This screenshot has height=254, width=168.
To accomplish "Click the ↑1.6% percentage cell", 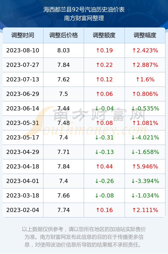I will click(x=145, y=79).
